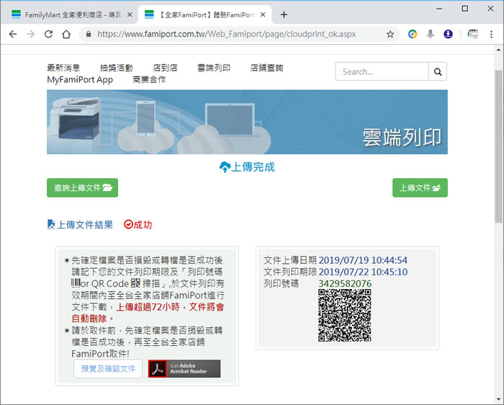Click the scrollbar down arrow
Image resolution: width=504 pixels, height=405 pixels.
pos(498,400)
